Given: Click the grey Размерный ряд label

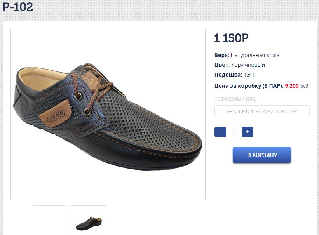Looking at the screenshot, I should (234, 99).
